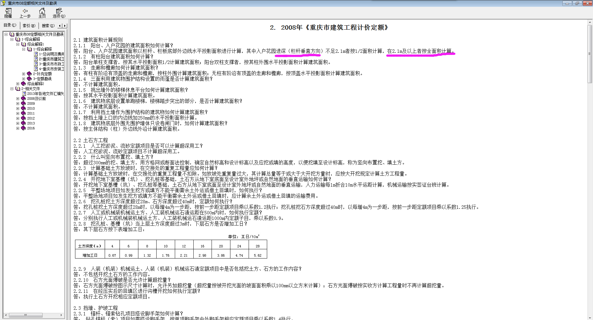This screenshot has width=593, height=320.
Task: Click the topic page icon for 3-重庆市市政工
Action: click(36, 64)
